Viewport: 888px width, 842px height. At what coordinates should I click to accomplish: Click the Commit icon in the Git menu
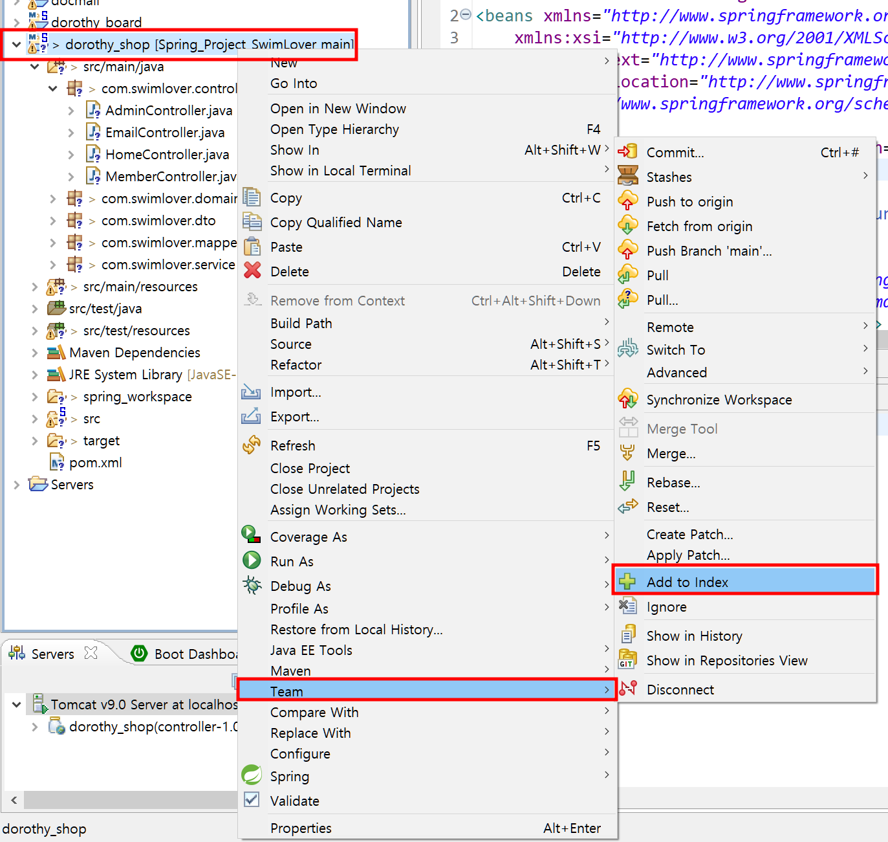[627, 151]
